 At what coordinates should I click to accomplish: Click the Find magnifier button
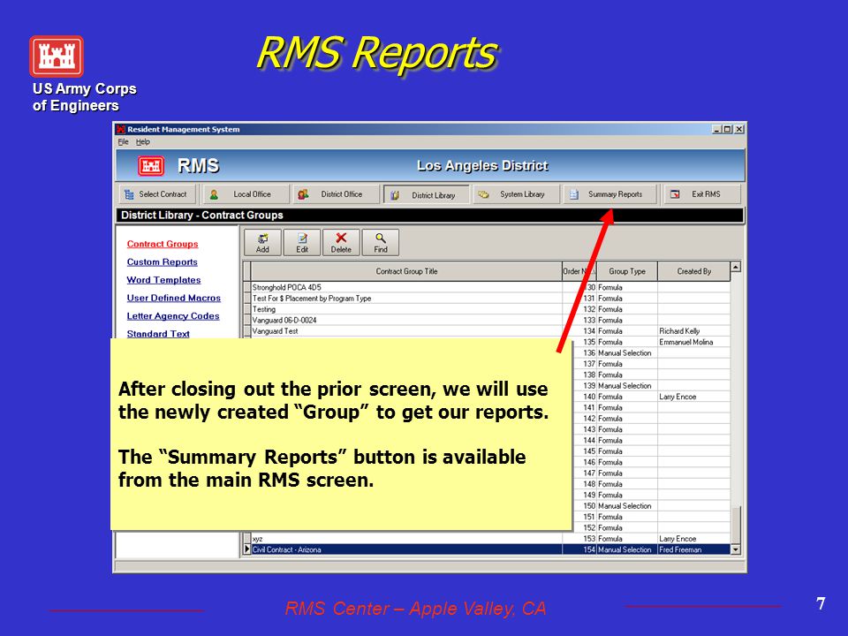coord(381,242)
